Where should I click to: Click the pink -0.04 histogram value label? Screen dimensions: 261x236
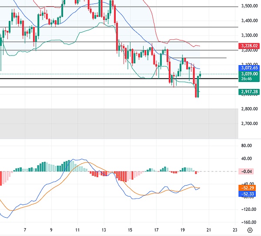248,171
